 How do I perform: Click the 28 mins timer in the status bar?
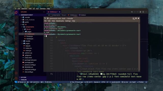click(48, 82)
